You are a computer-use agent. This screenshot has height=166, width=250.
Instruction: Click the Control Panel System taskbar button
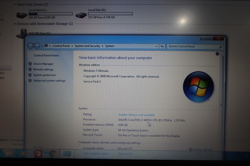(67, 154)
